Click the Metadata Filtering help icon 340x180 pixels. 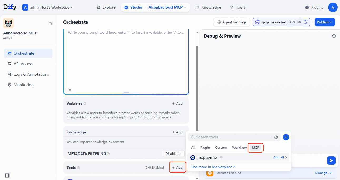(108, 154)
